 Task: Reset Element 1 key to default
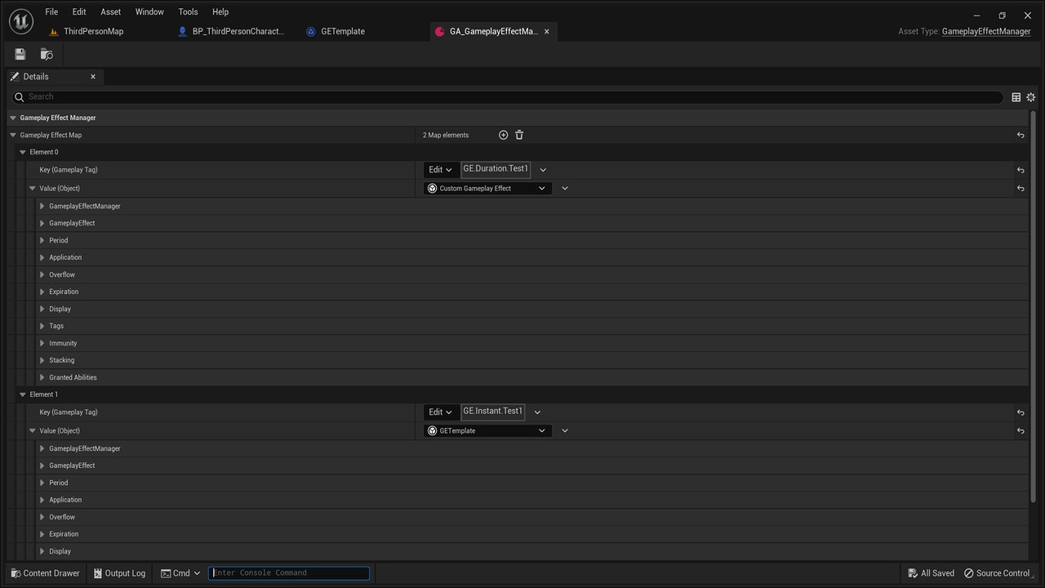(x=1021, y=412)
